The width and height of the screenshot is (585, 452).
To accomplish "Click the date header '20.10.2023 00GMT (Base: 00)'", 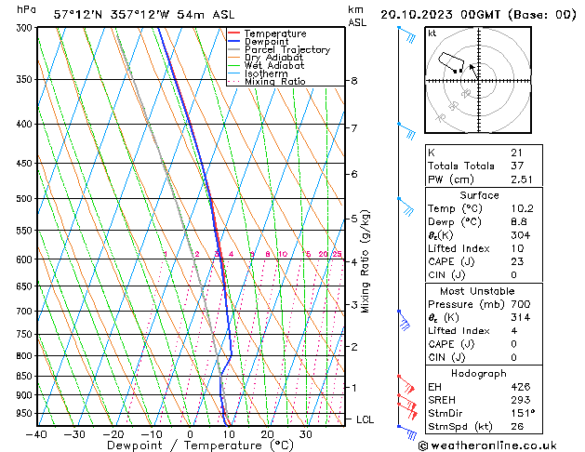I will 478,15.
